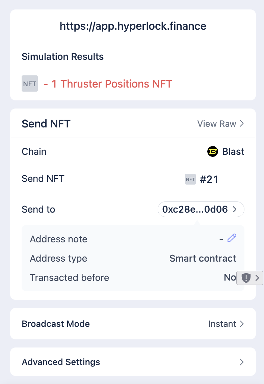Change Broadcast Mode from Instant
Viewport: 264px width, 384px height.
(226, 324)
